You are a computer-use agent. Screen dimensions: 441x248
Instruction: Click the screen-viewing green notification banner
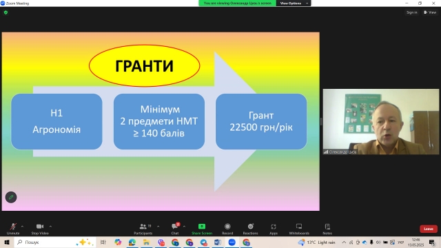(237, 3)
